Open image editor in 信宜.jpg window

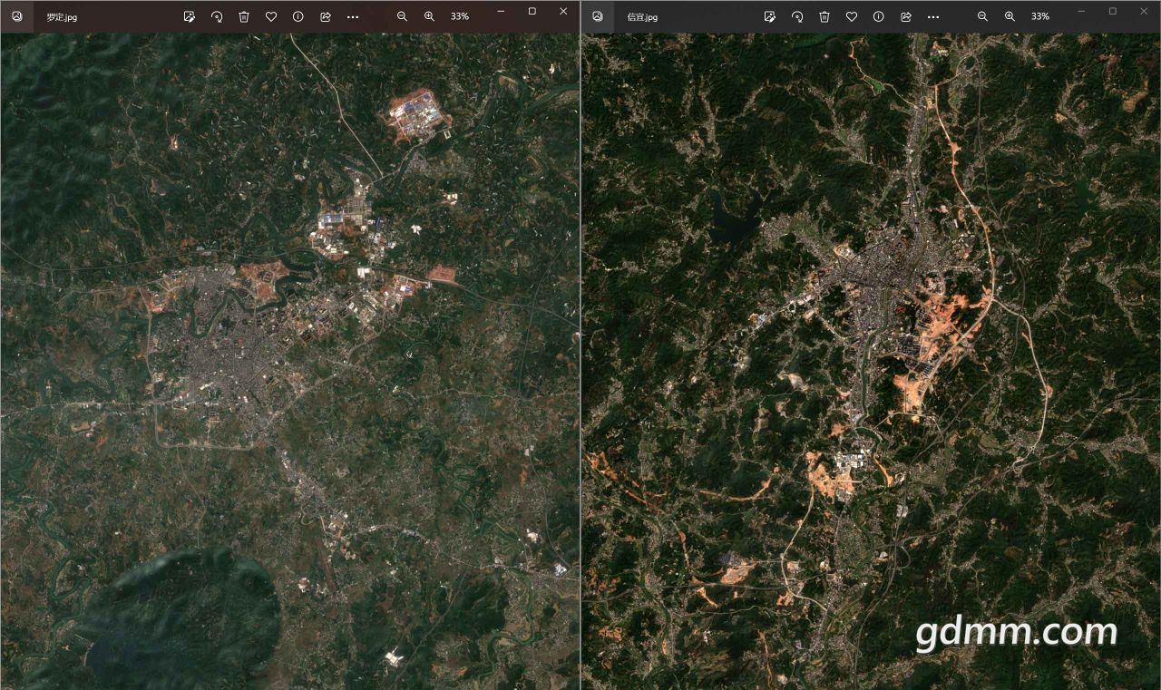(769, 16)
